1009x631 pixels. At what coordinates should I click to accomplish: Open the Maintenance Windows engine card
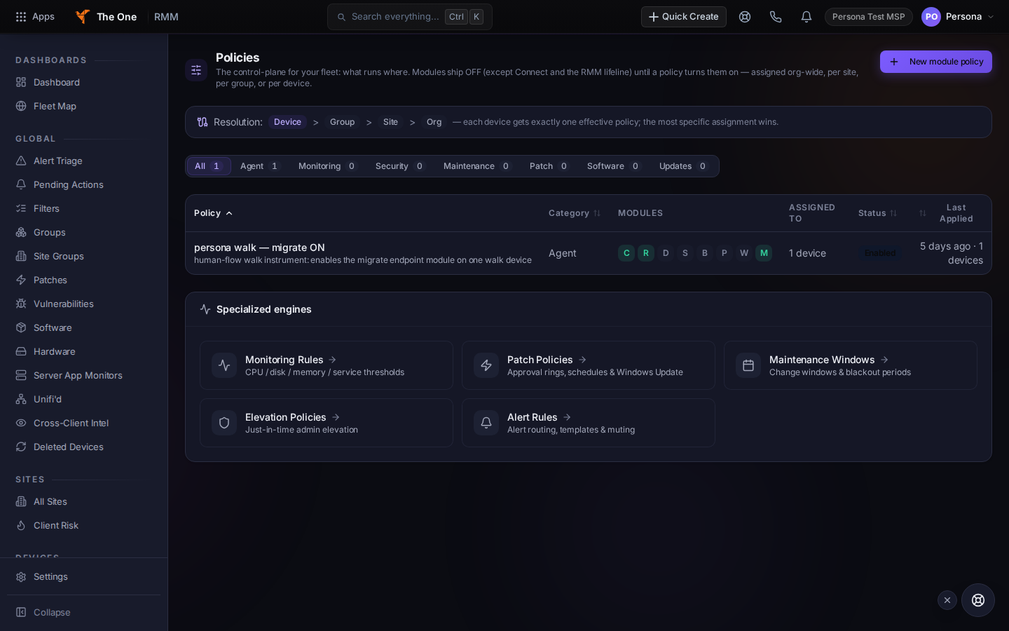click(x=851, y=365)
